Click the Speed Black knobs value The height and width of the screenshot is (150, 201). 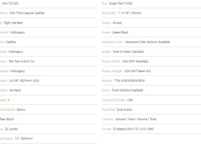(x=120, y=32)
